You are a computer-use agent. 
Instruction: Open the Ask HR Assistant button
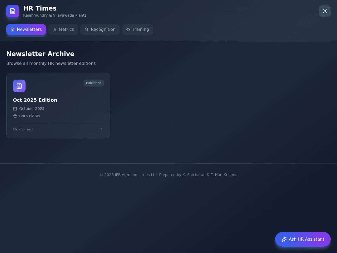click(303, 239)
